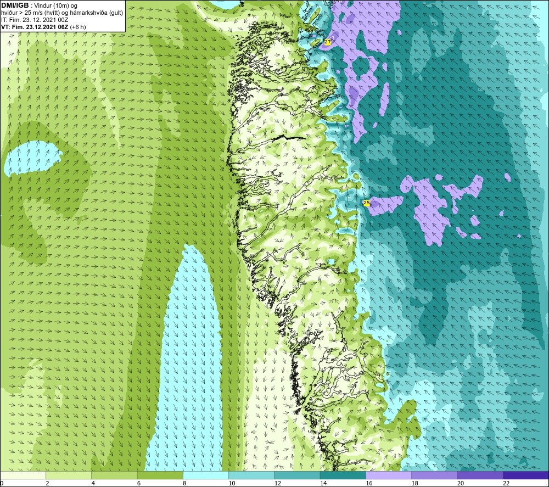
Task: Click the legend scale label 16
Action: coord(369,483)
